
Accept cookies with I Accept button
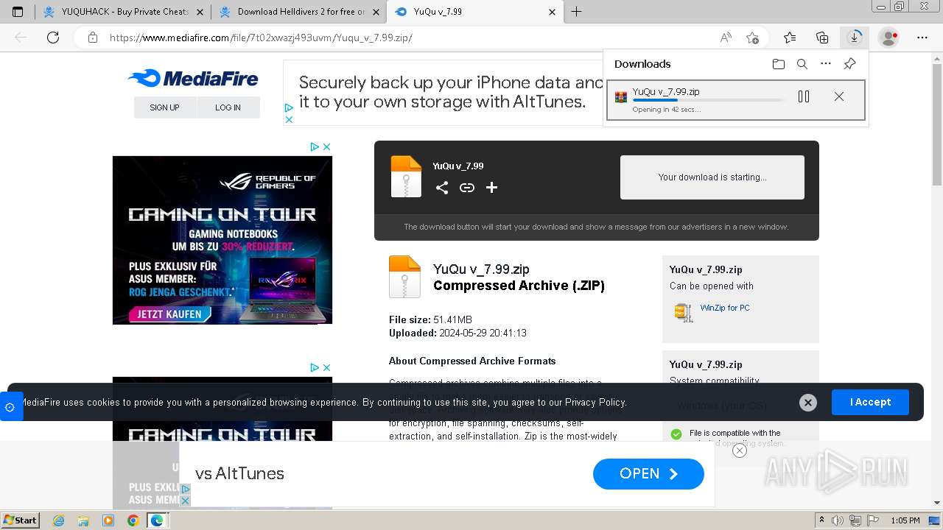point(870,403)
